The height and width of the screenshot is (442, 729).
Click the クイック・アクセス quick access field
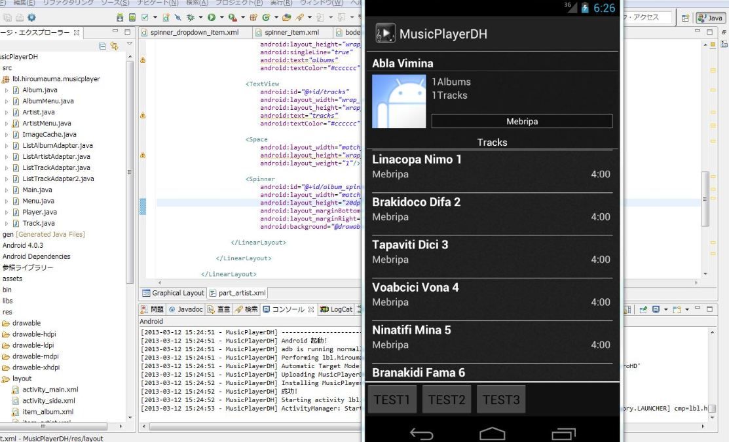tap(646, 18)
